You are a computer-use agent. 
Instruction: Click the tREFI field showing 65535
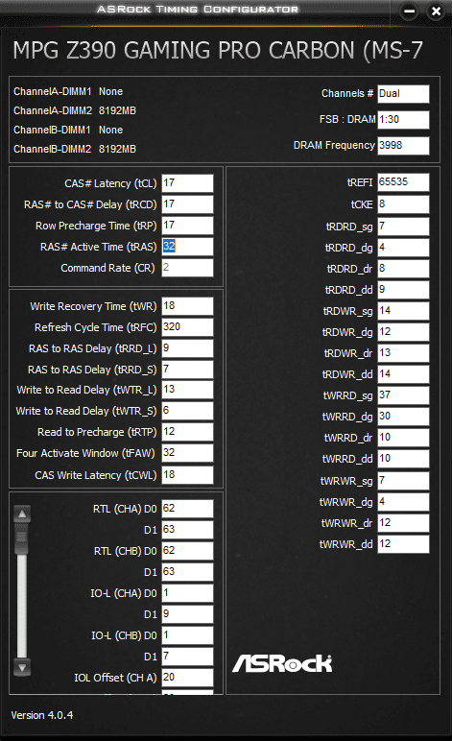click(403, 182)
